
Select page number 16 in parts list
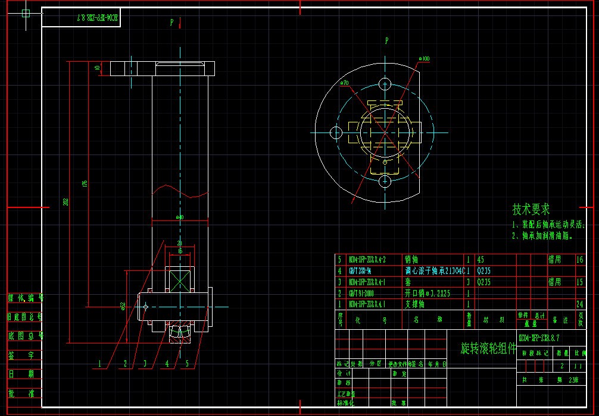(x=580, y=260)
